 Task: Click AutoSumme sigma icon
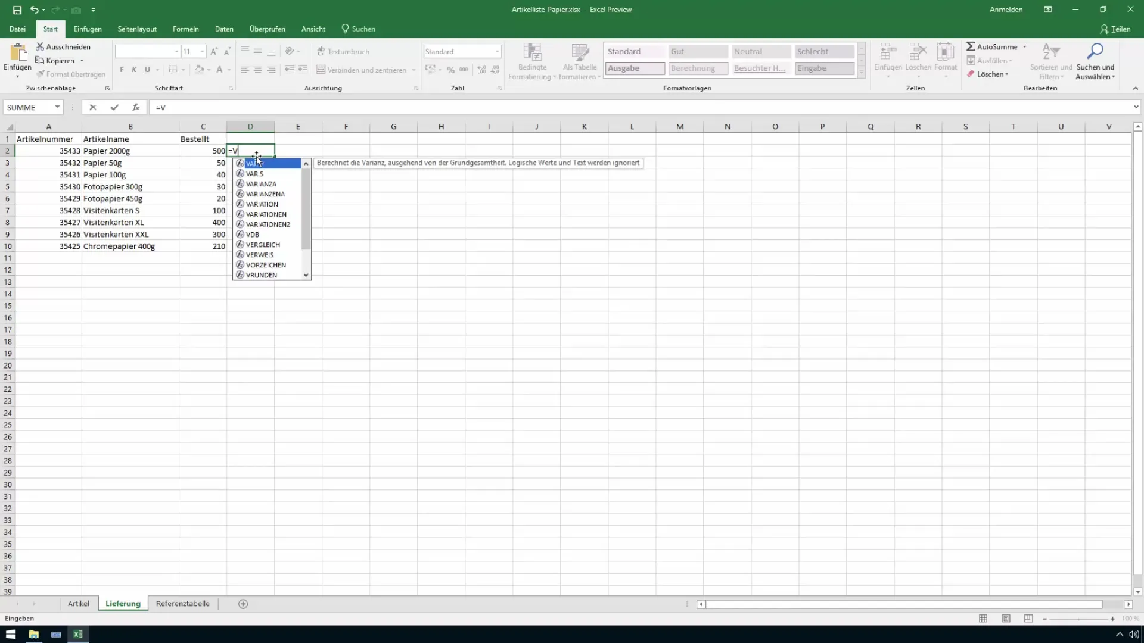(x=971, y=46)
